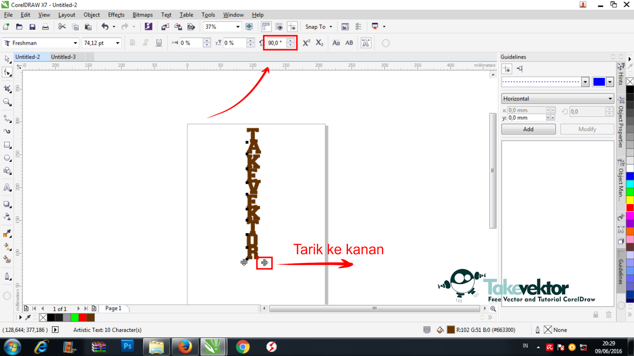Select the Color Eyedropper tool
The width and height of the screenshot is (634, 356).
pyautogui.click(x=7, y=234)
